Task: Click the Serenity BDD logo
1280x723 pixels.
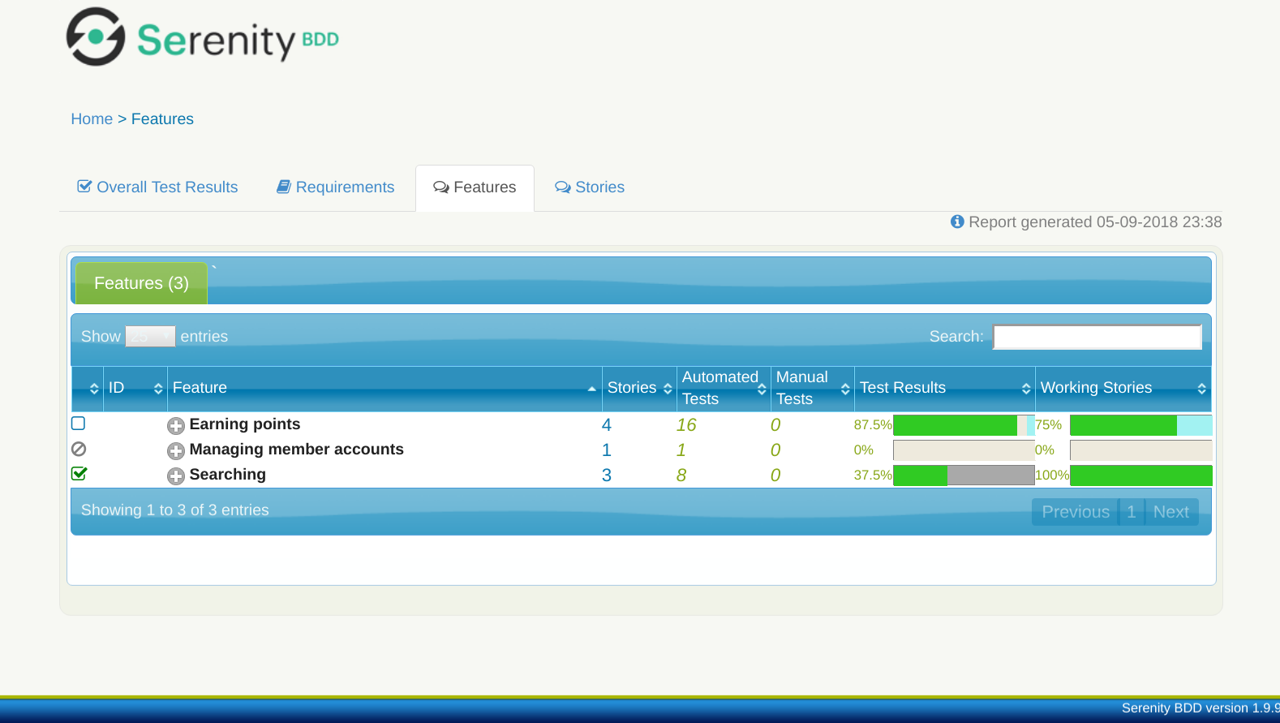Action: (202, 37)
